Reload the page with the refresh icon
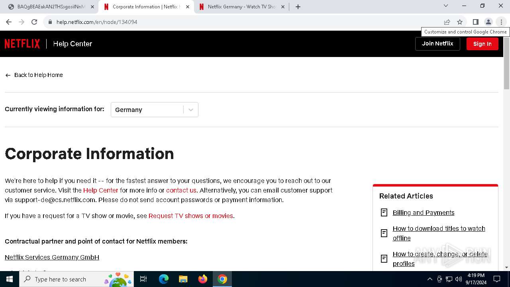 [x=34, y=22]
